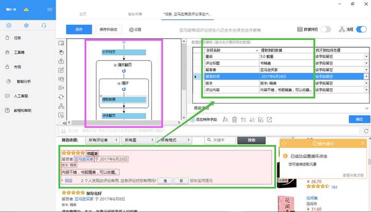Image resolution: width=371 pixels, height=212 pixels.
Task: Select the 提取数据 workflow step
Action: (124, 100)
